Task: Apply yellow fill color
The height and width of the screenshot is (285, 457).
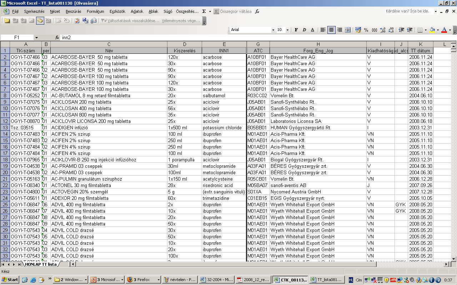Action: pyautogui.click(x=432, y=30)
